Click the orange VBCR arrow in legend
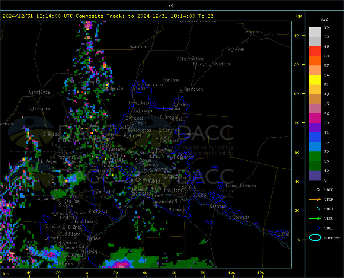344x278 pixels. click(315, 200)
